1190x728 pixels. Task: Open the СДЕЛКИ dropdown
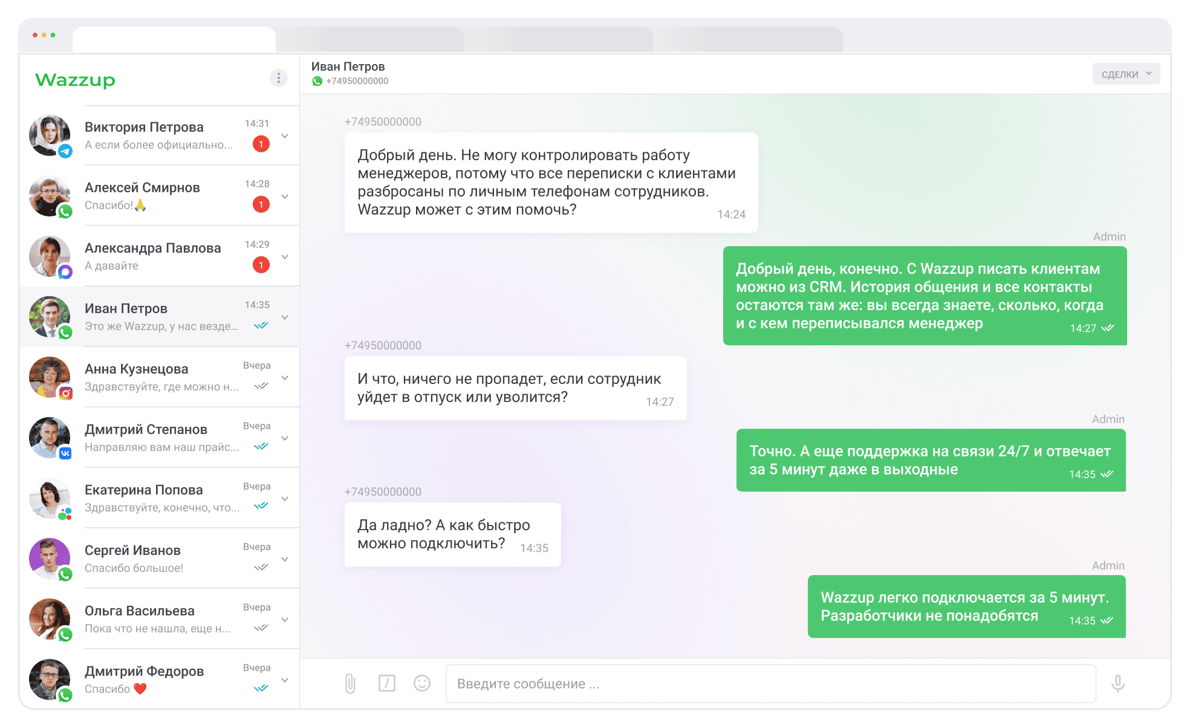click(1126, 74)
